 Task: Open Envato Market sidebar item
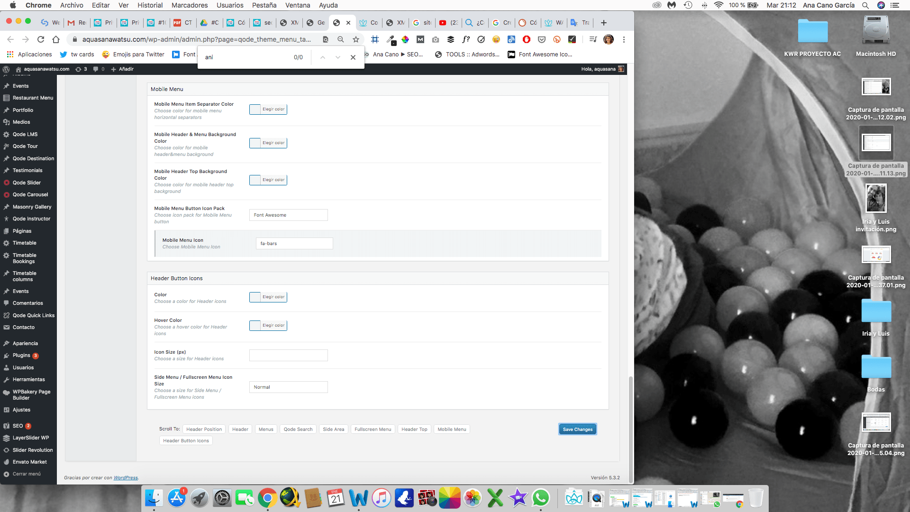pyautogui.click(x=30, y=462)
